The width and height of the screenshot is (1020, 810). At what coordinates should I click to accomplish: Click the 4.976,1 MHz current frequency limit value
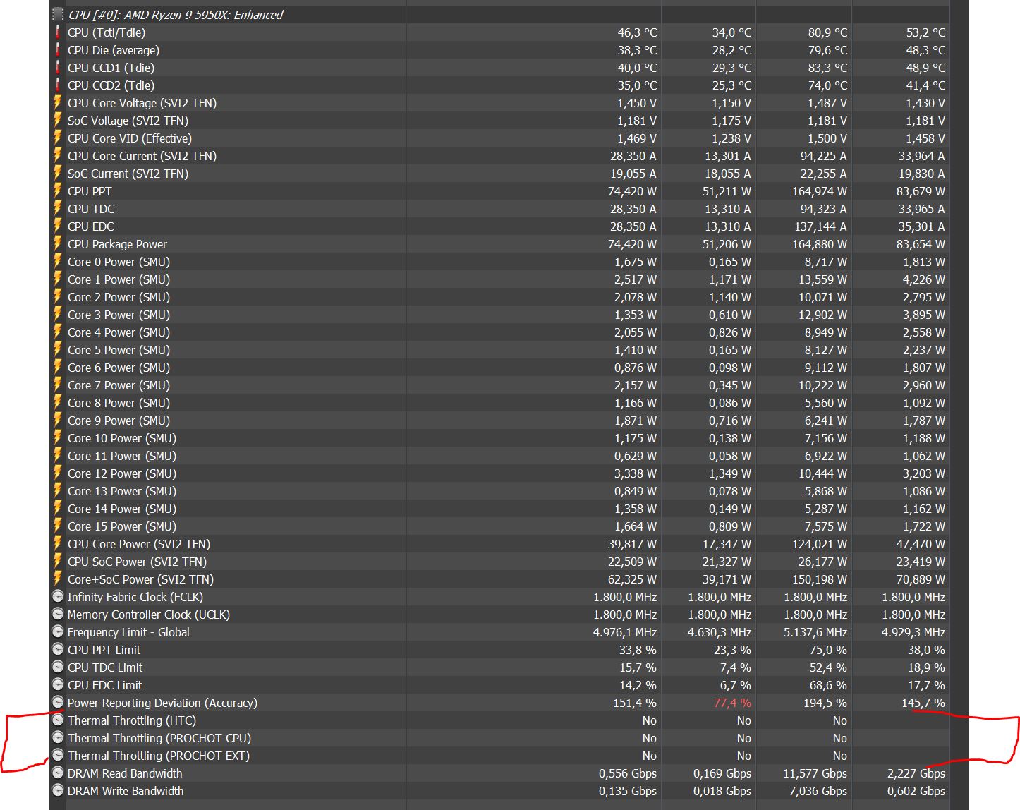click(625, 632)
